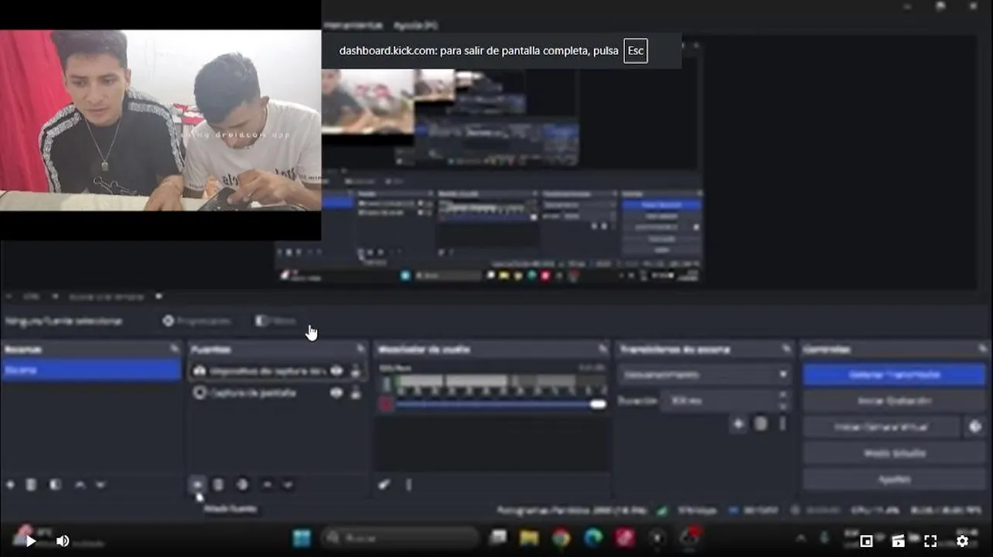Play the video with the player's play button
The image size is (993, 557).
point(30,542)
